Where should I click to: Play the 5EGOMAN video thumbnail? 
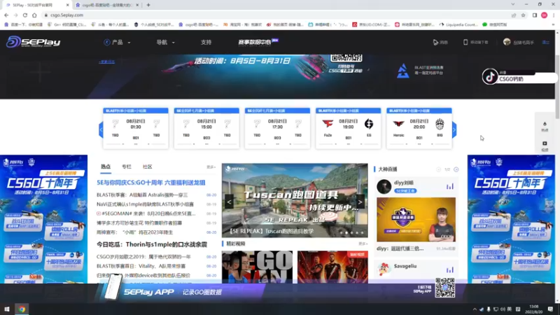pos(257,267)
